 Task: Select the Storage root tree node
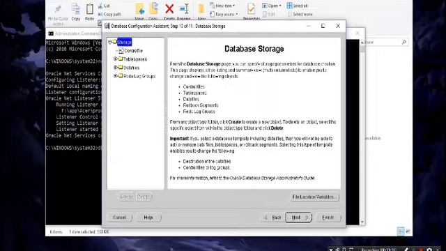pyautogui.click(x=124, y=42)
